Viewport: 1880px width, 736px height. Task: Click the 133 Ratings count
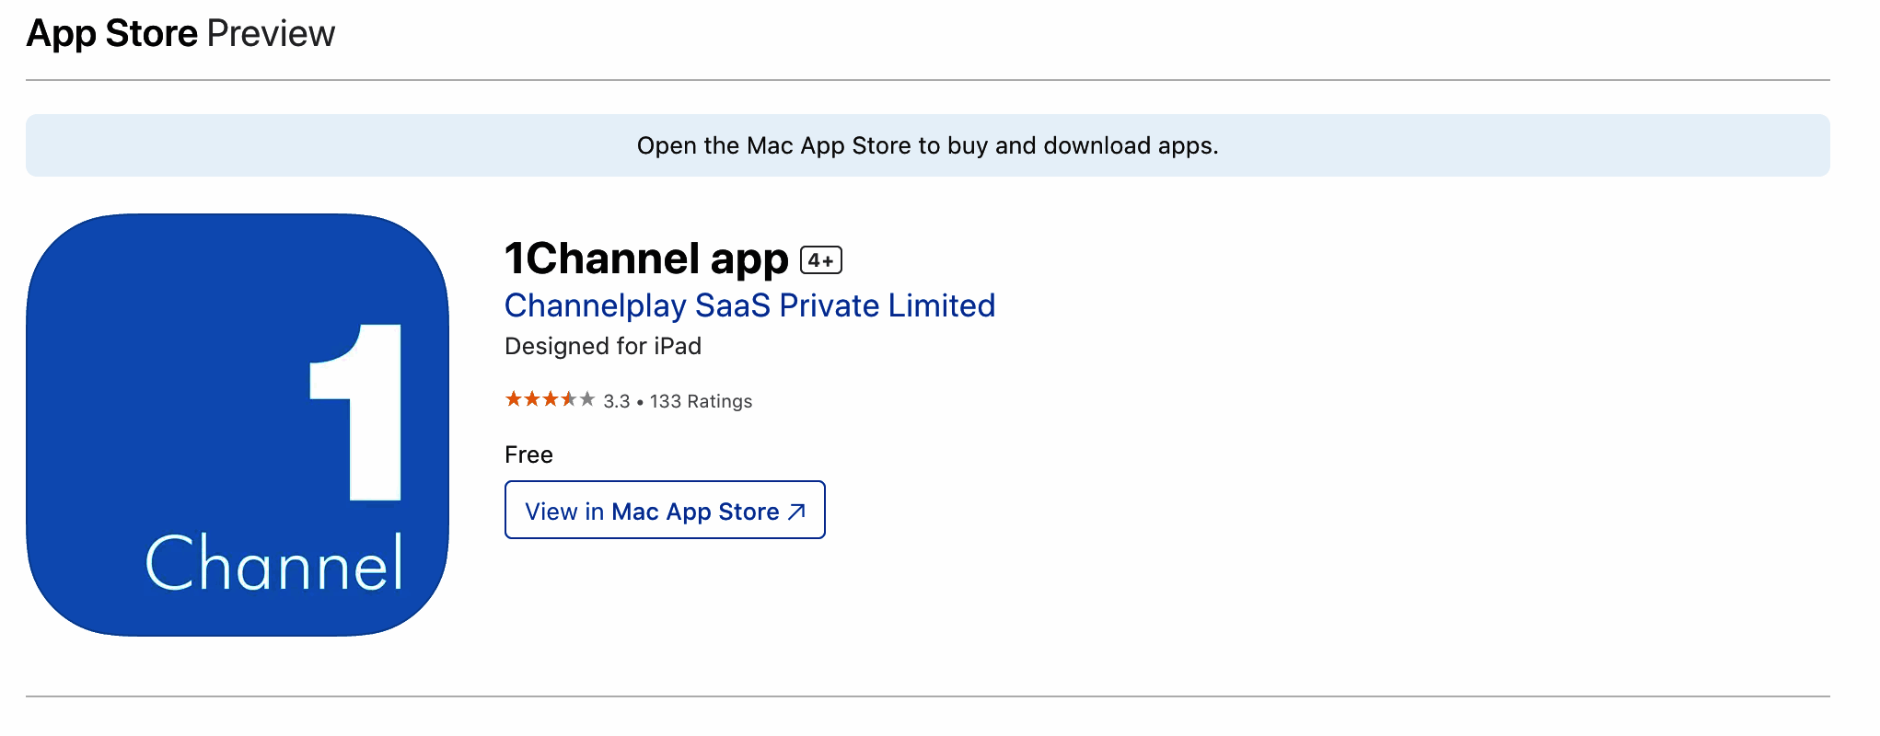(x=701, y=401)
